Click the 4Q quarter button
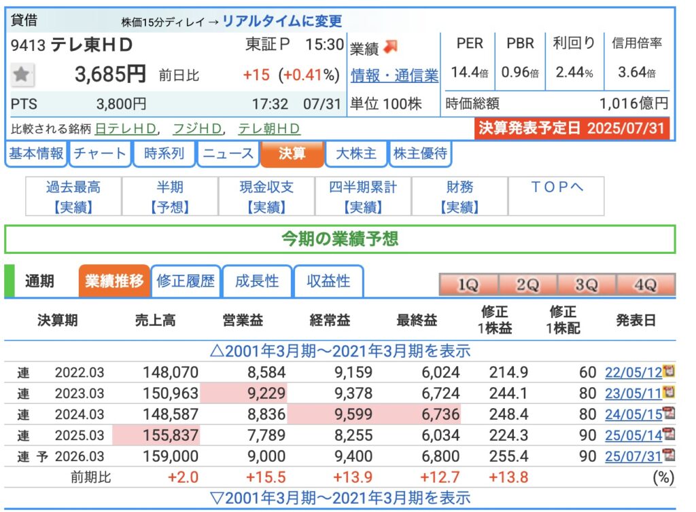 tap(646, 285)
